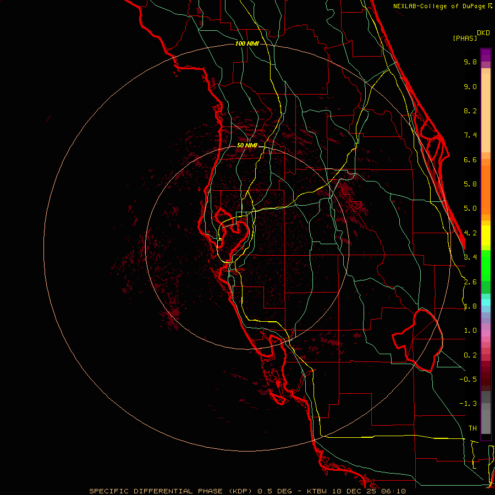Select the 5.8 scale value
The image size is (495, 495).
(x=470, y=184)
